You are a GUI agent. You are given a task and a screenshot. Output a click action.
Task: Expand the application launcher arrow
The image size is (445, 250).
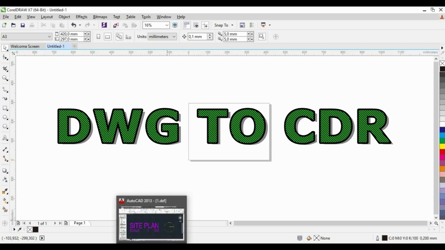(269, 25)
